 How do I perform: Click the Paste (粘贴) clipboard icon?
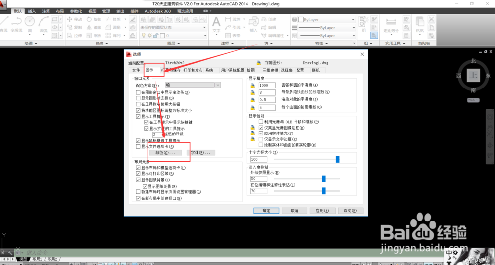pyautogui.click(x=420, y=25)
